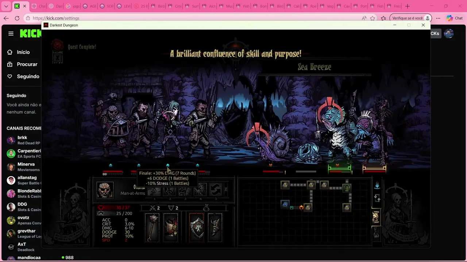Open the inventory bag side tab
This screenshot has width=467, height=262.
pos(375,233)
